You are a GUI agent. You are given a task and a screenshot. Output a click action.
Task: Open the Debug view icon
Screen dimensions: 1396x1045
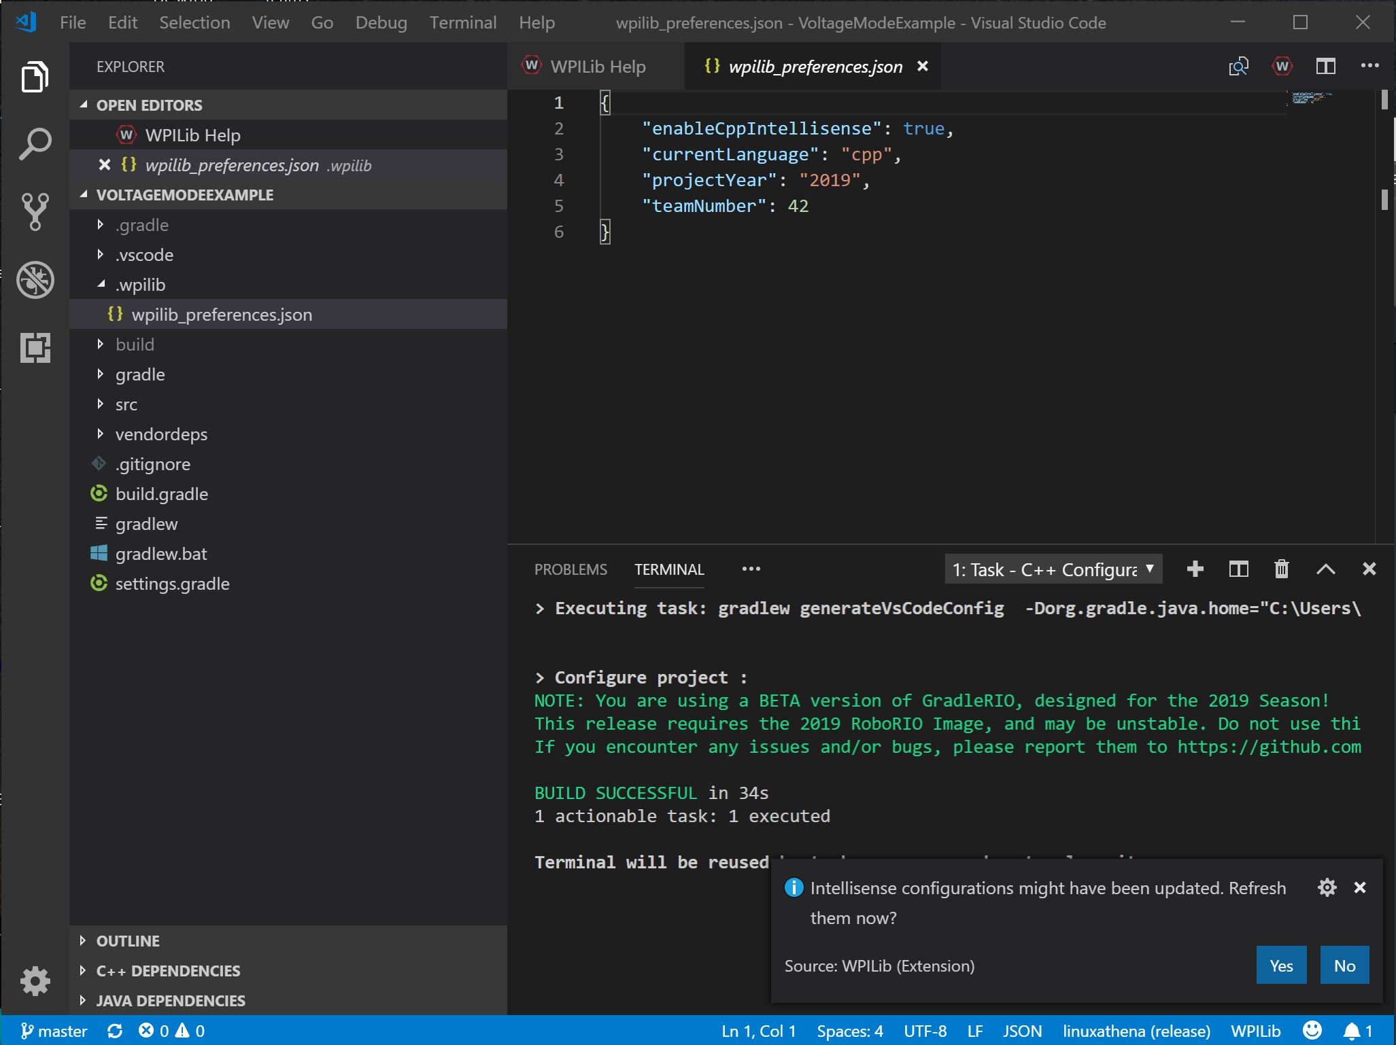click(35, 280)
